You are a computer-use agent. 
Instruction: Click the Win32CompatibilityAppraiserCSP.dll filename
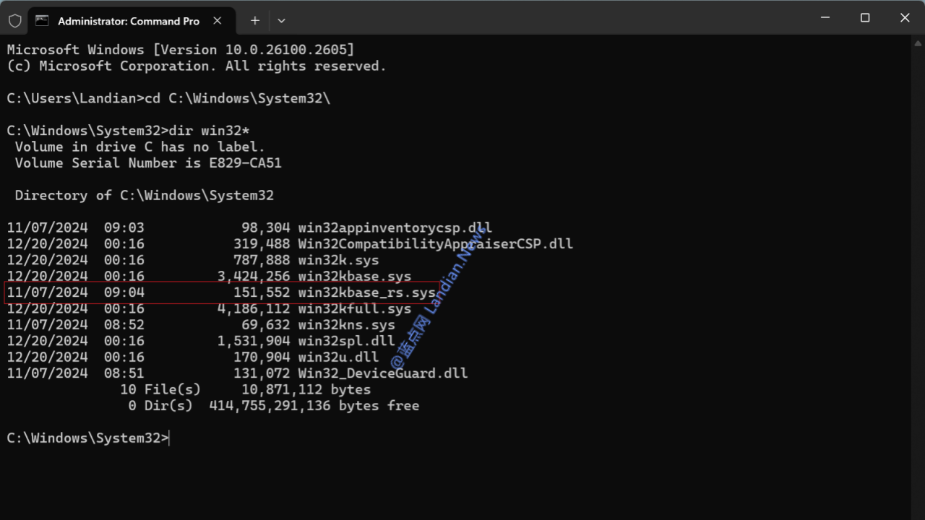tap(435, 244)
